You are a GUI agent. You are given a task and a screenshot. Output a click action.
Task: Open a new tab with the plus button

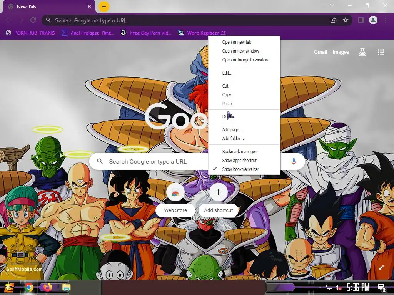pyautogui.click(x=104, y=7)
